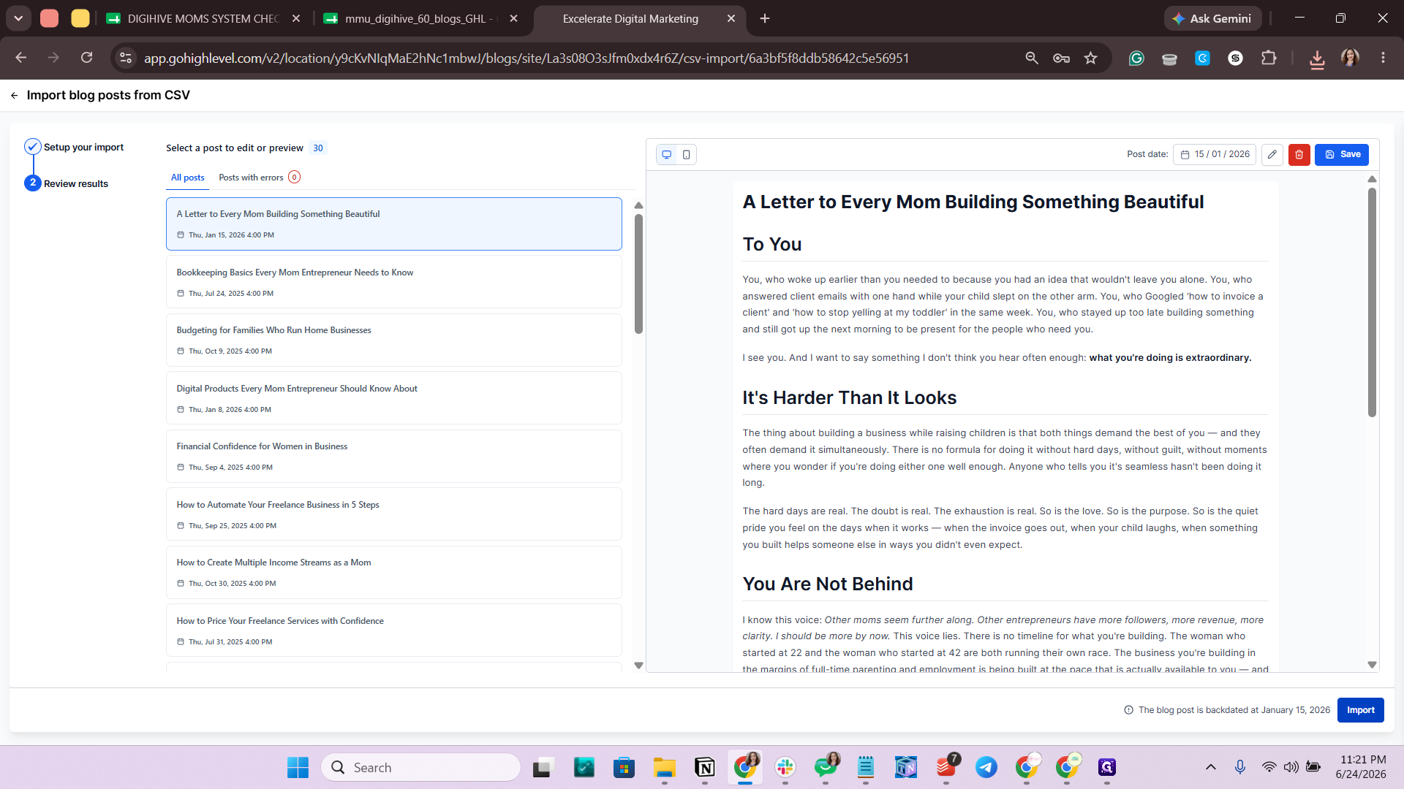Image resolution: width=1404 pixels, height=789 pixels.
Task: Click post list scroll up arrow
Action: tap(638, 206)
